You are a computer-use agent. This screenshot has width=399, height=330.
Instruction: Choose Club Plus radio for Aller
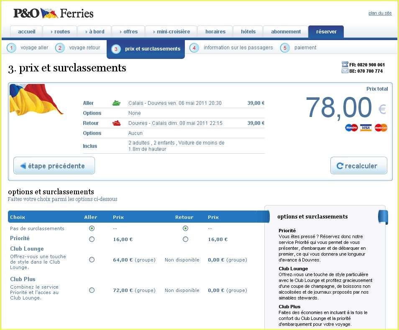click(x=92, y=290)
